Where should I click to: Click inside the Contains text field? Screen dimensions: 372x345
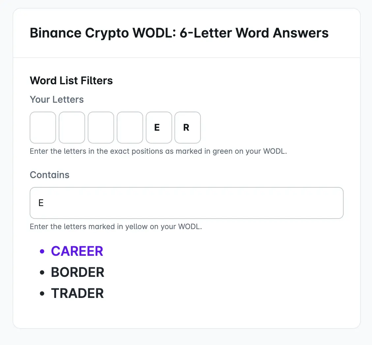tap(186, 203)
